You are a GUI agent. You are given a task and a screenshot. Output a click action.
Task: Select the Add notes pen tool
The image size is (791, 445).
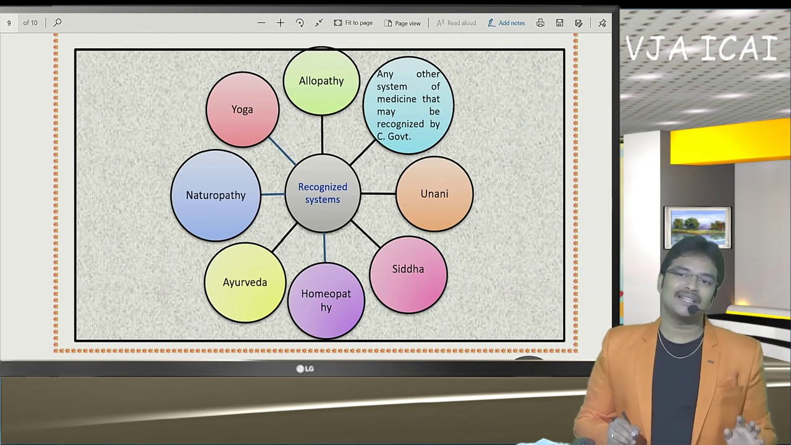coord(506,23)
